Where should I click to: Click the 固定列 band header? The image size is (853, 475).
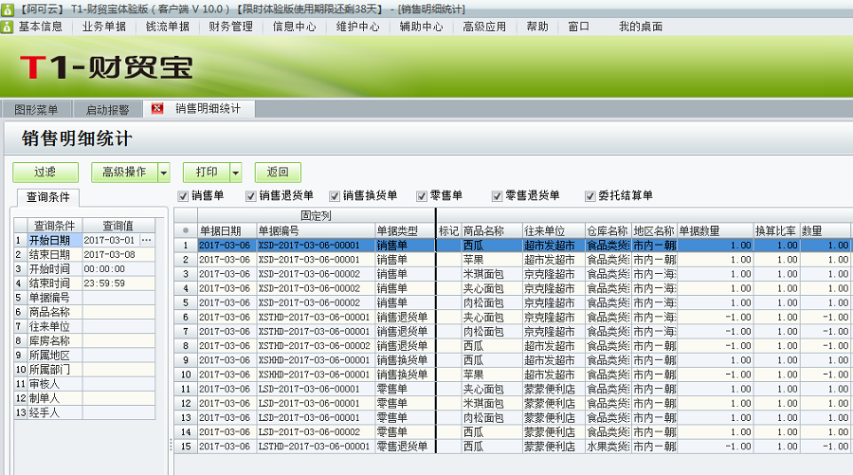(316, 215)
